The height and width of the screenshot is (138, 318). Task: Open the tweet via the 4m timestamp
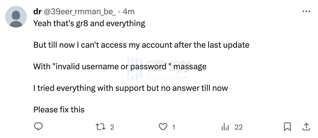pos(128,12)
